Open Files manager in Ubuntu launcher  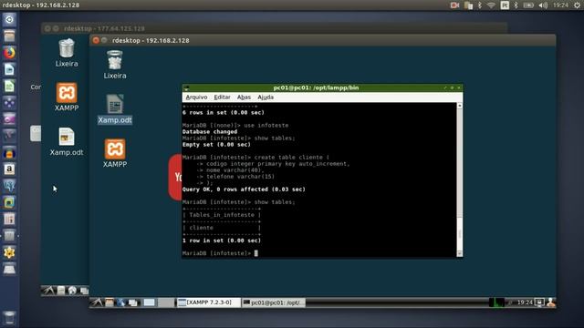point(9,36)
